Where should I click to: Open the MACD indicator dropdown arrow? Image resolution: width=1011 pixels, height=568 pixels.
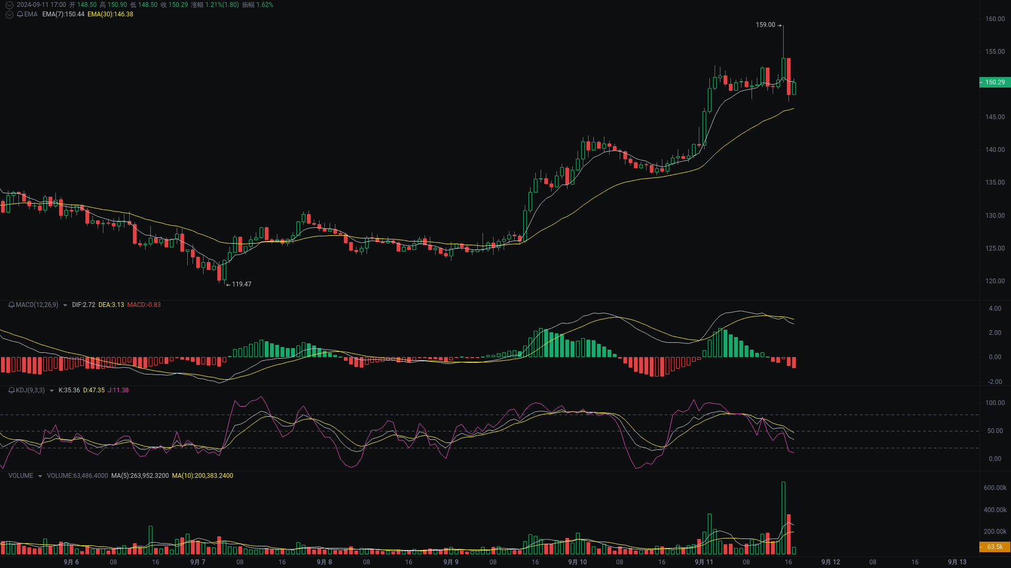tap(65, 305)
